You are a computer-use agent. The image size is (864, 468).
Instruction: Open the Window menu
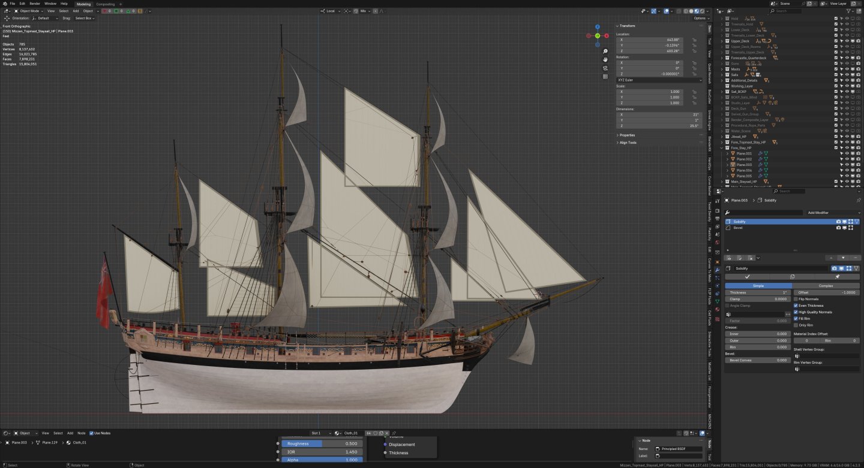click(x=50, y=4)
